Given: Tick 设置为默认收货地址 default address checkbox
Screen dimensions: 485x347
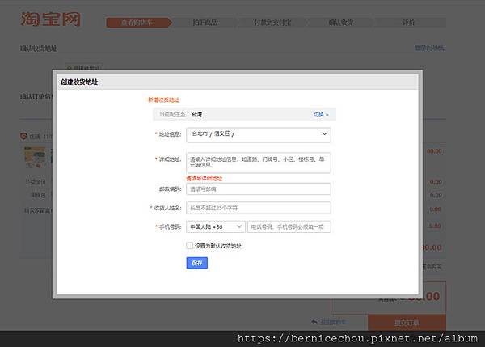Looking at the screenshot, I should (190, 246).
